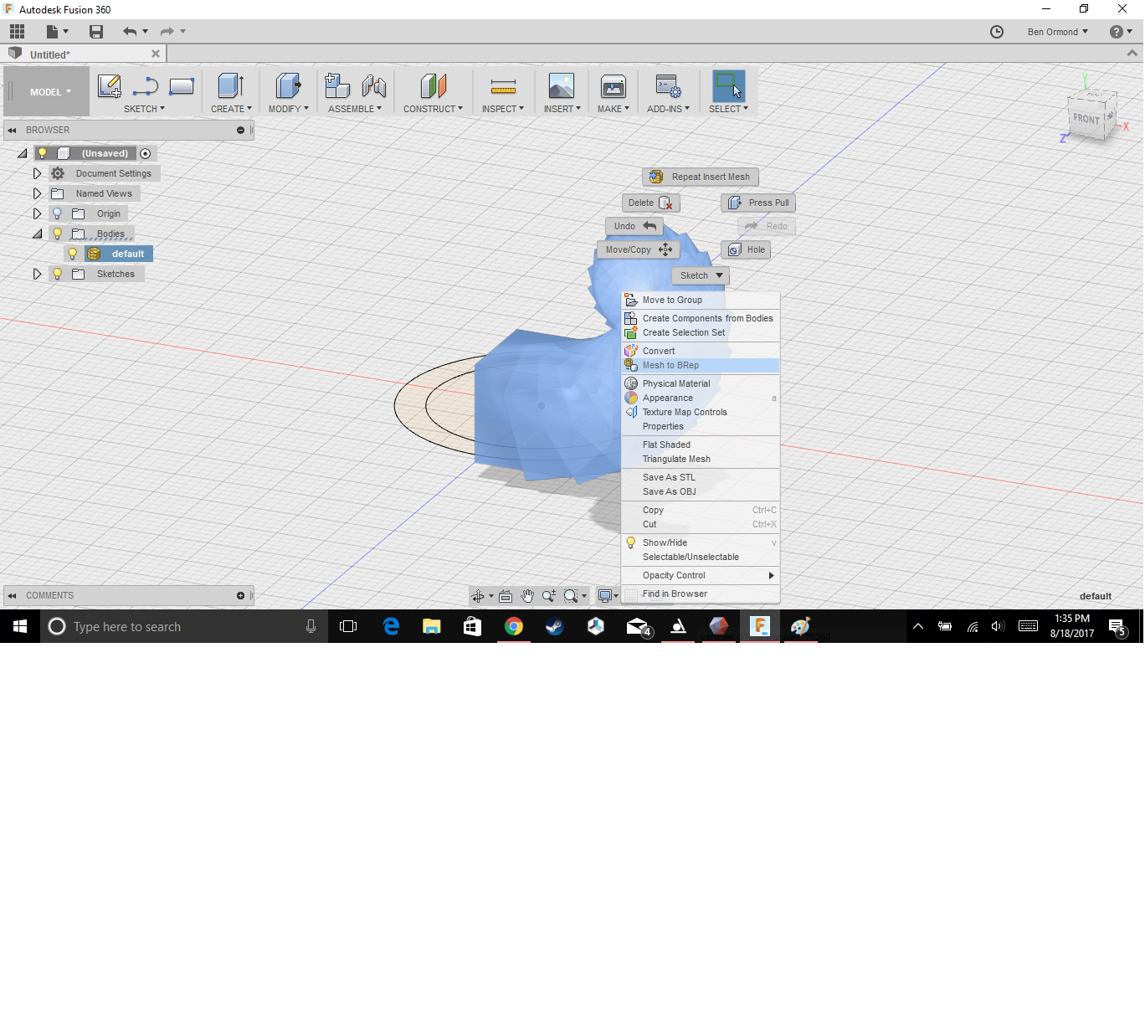Choose Convert in the context menu
The height and width of the screenshot is (1033, 1145).
click(x=701, y=351)
